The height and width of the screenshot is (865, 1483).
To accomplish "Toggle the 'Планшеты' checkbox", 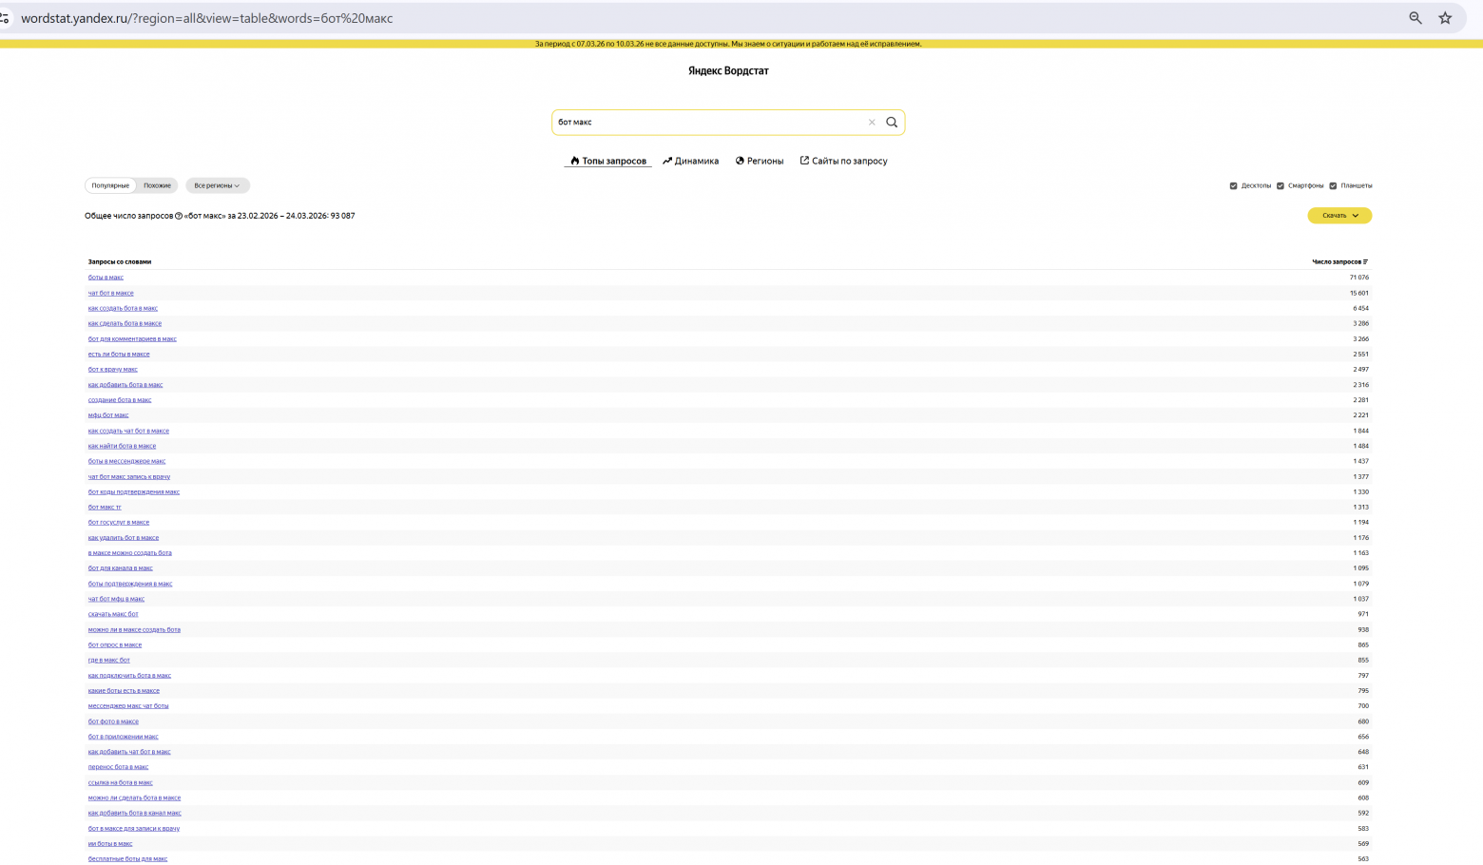I will [1333, 185].
